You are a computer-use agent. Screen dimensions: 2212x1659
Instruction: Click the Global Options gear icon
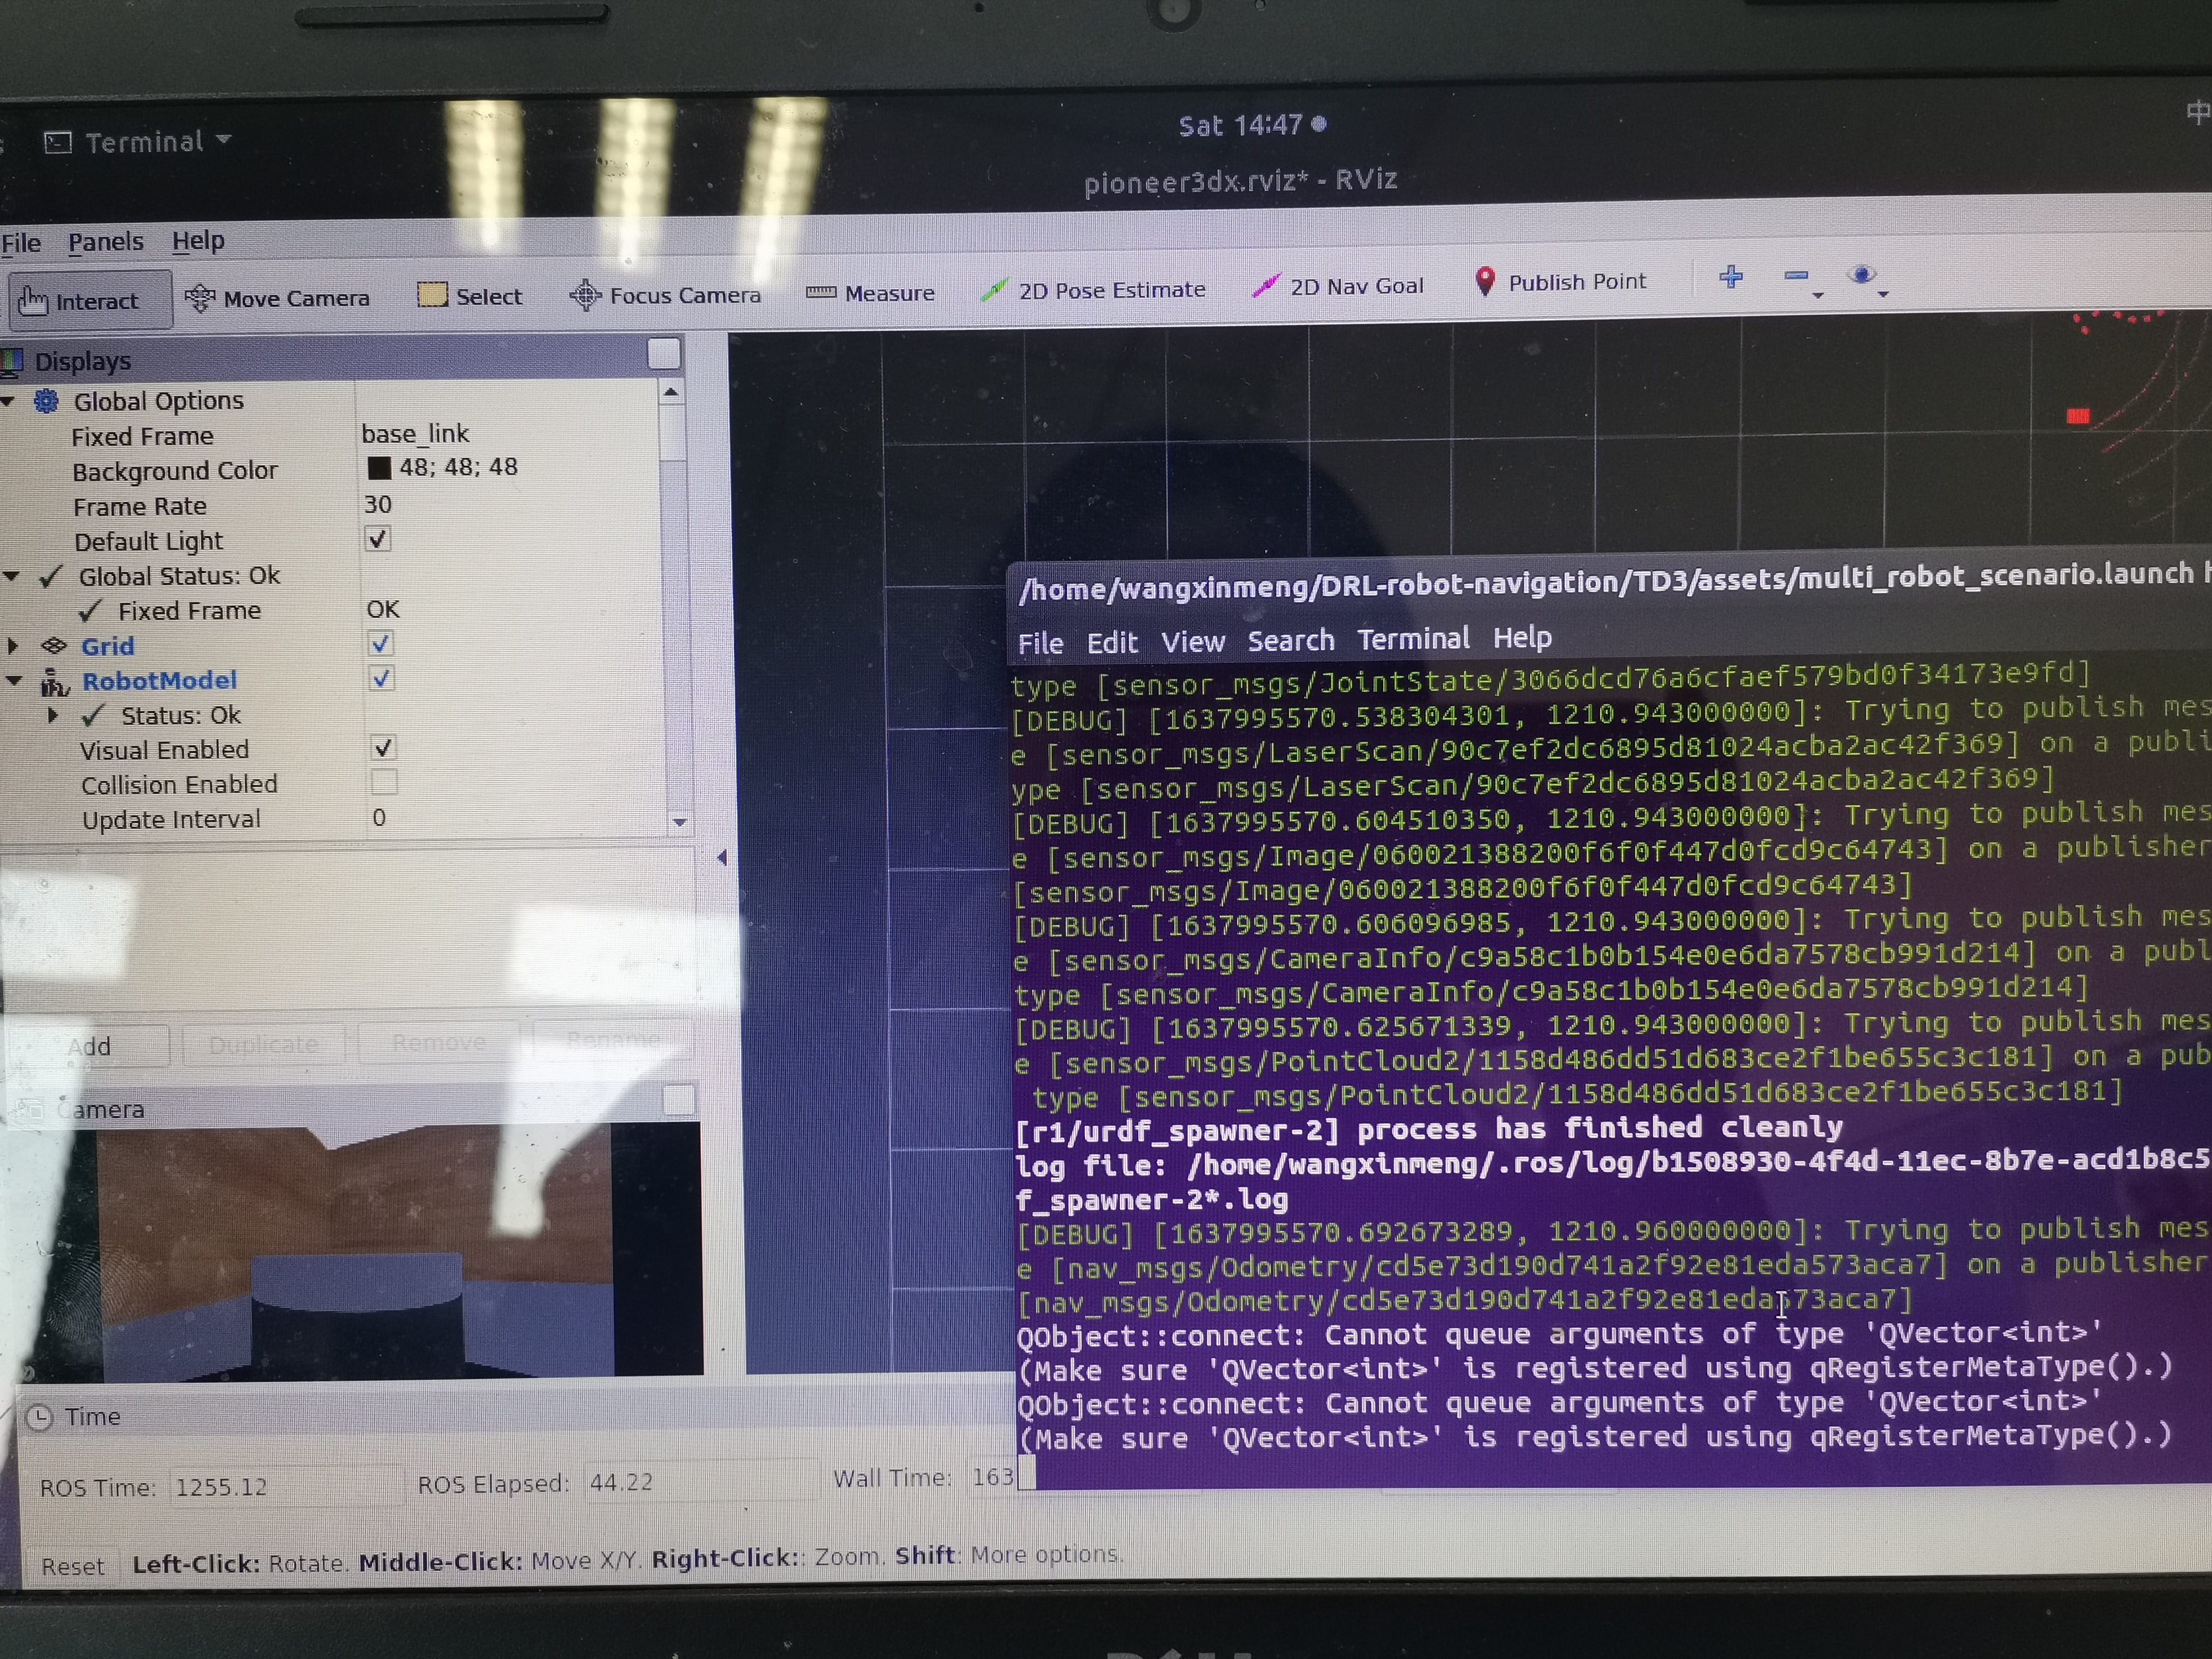(x=47, y=402)
